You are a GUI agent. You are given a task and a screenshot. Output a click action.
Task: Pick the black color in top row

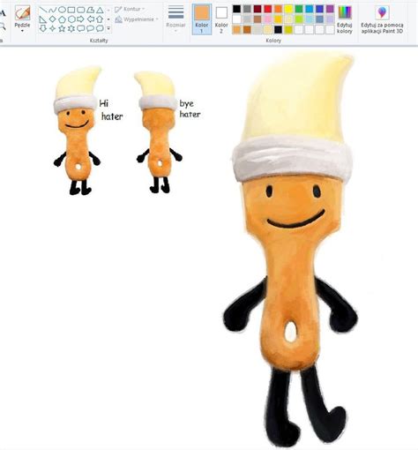coord(236,9)
